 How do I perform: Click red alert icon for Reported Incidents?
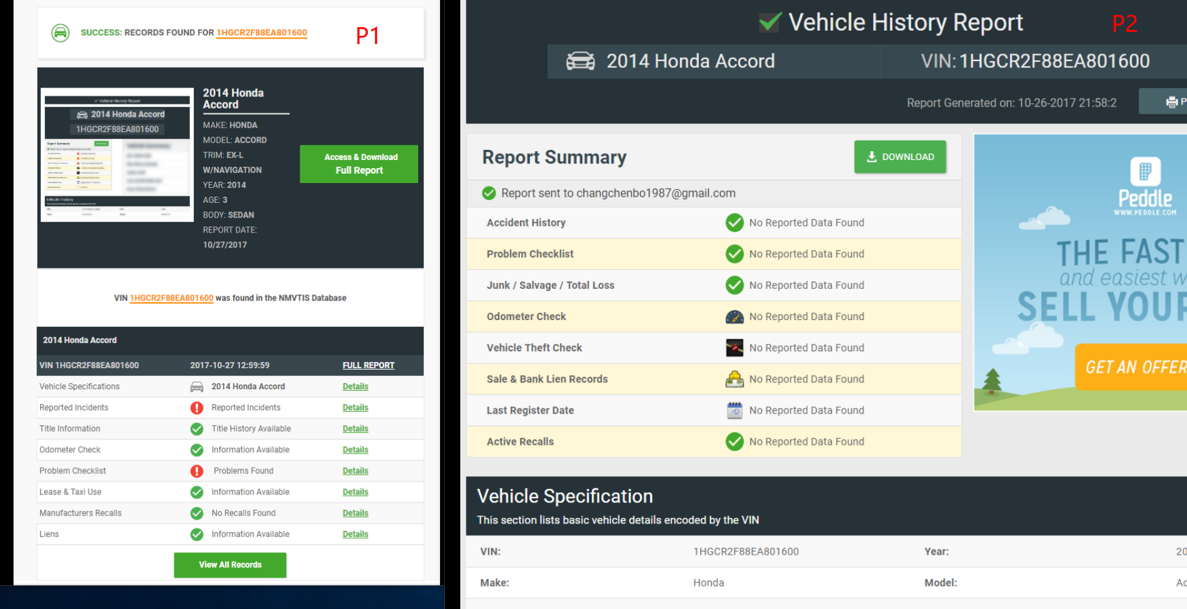pos(197,408)
